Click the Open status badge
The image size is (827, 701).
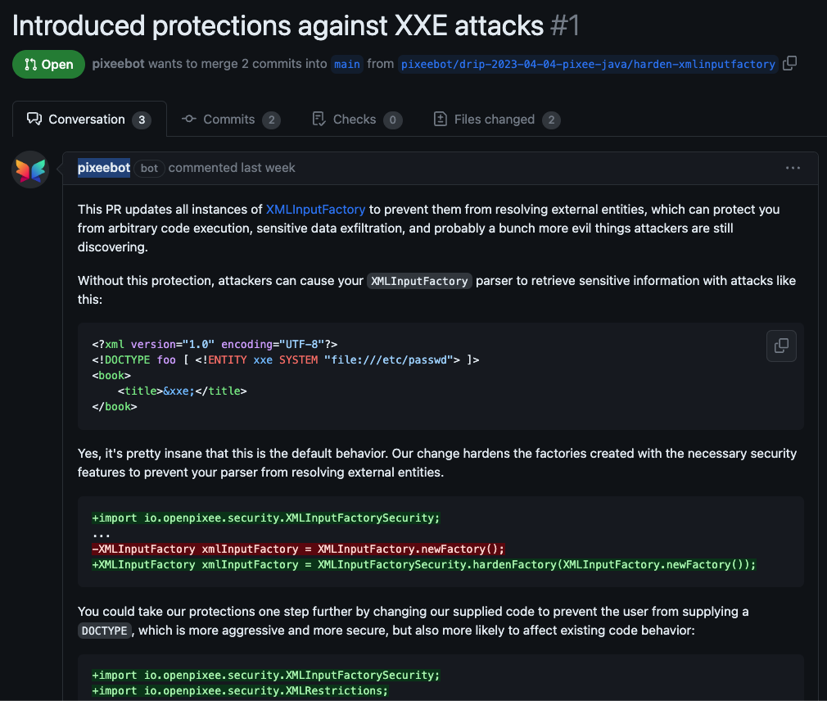48,63
